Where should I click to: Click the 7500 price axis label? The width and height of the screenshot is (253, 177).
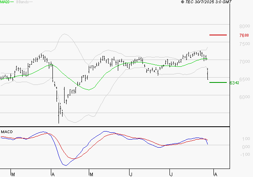point(245,44)
